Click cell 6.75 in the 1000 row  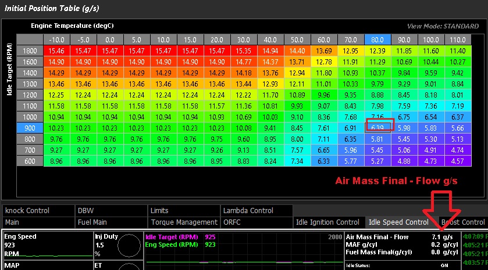click(x=404, y=117)
